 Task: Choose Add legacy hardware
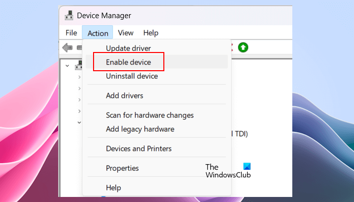pos(140,129)
